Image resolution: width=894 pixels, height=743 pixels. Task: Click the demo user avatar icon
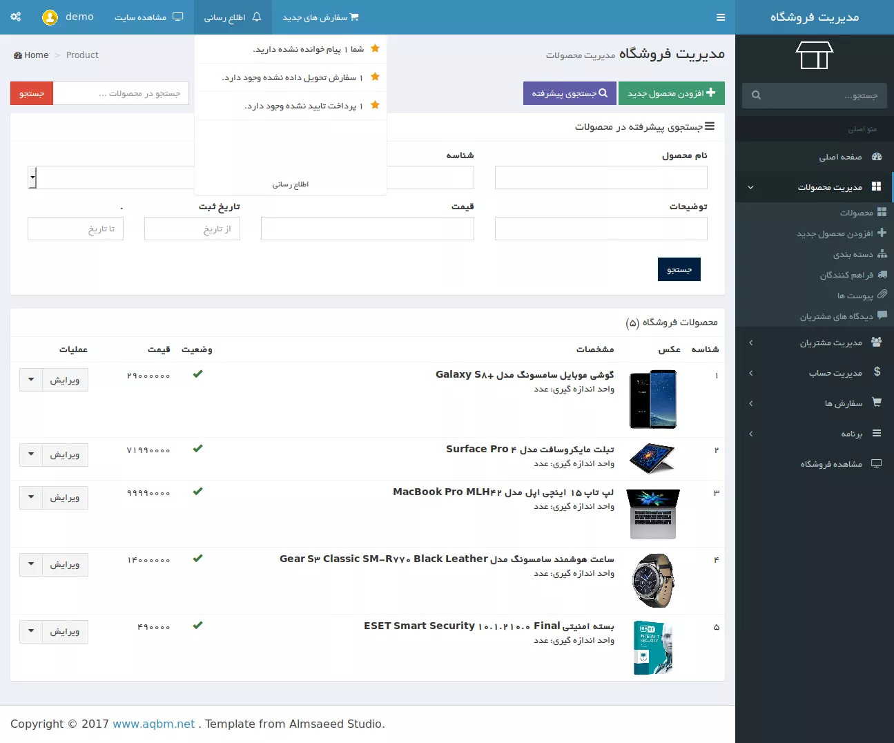(50, 17)
